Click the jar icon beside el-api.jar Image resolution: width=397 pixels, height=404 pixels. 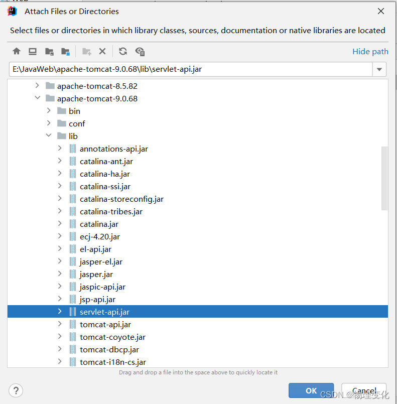tap(73, 249)
